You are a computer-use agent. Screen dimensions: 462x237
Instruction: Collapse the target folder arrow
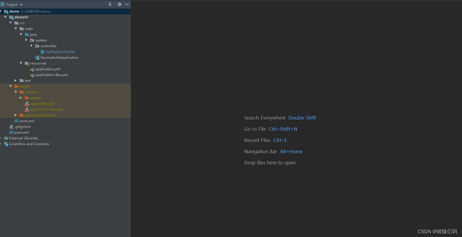tap(11, 86)
